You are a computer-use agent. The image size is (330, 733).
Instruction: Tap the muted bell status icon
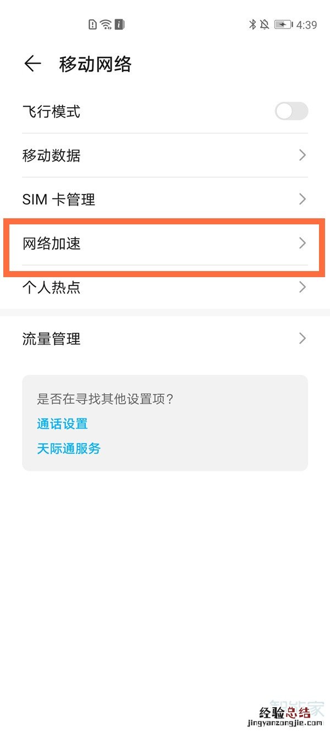pyautogui.click(x=265, y=24)
